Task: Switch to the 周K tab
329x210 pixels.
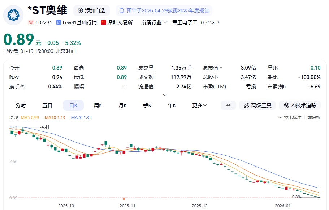Action: pyautogui.click(x=98, y=105)
